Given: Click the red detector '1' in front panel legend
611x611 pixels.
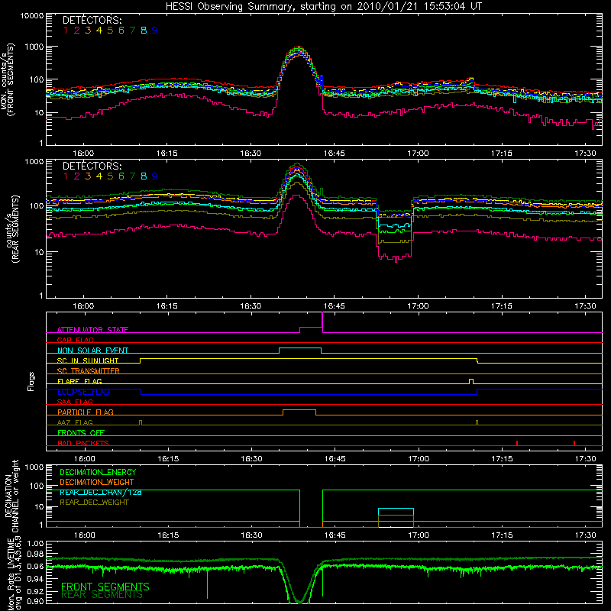Looking at the screenshot, I should pyautogui.click(x=66, y=31).
